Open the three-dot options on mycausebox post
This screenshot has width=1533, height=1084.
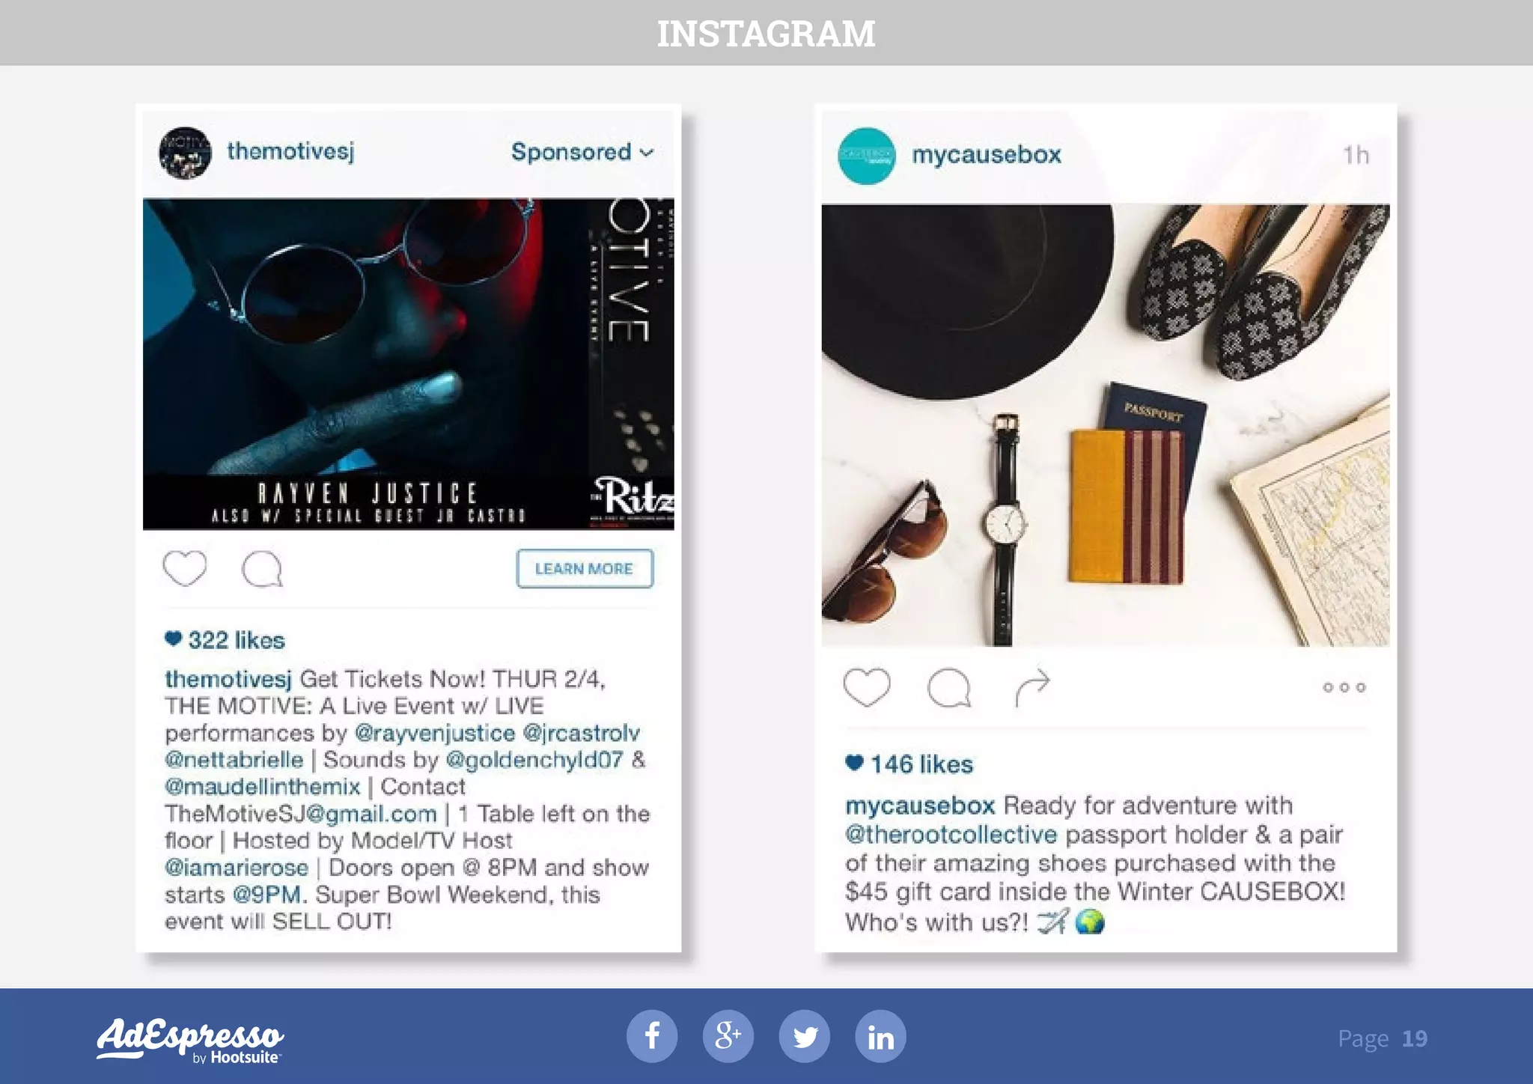tap(1344, 687)
